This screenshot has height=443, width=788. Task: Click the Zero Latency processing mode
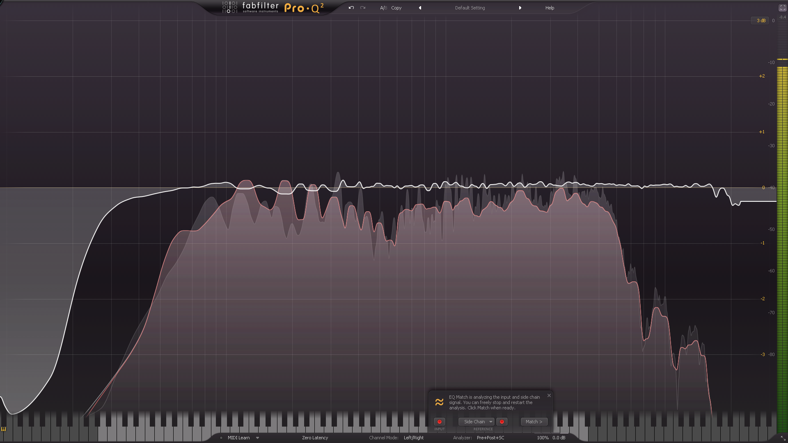point(315,438)
